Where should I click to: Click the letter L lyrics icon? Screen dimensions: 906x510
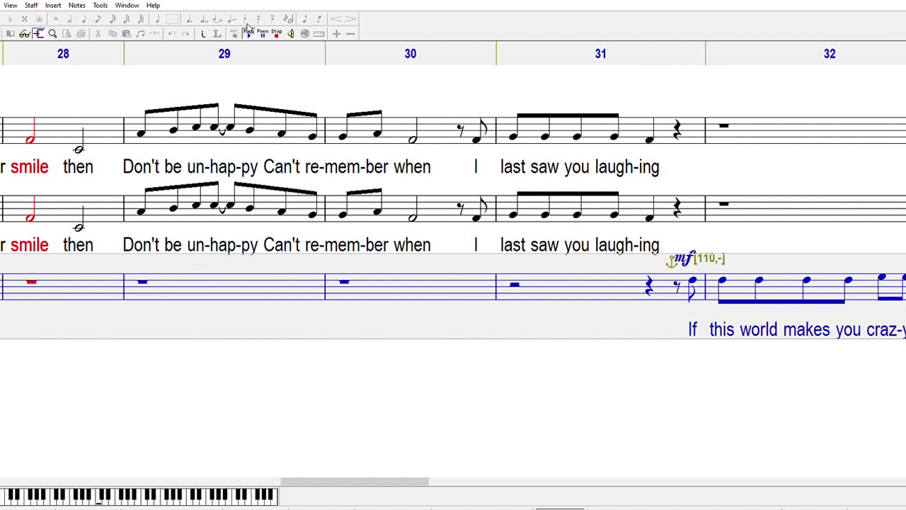click(x=217, y=33)
